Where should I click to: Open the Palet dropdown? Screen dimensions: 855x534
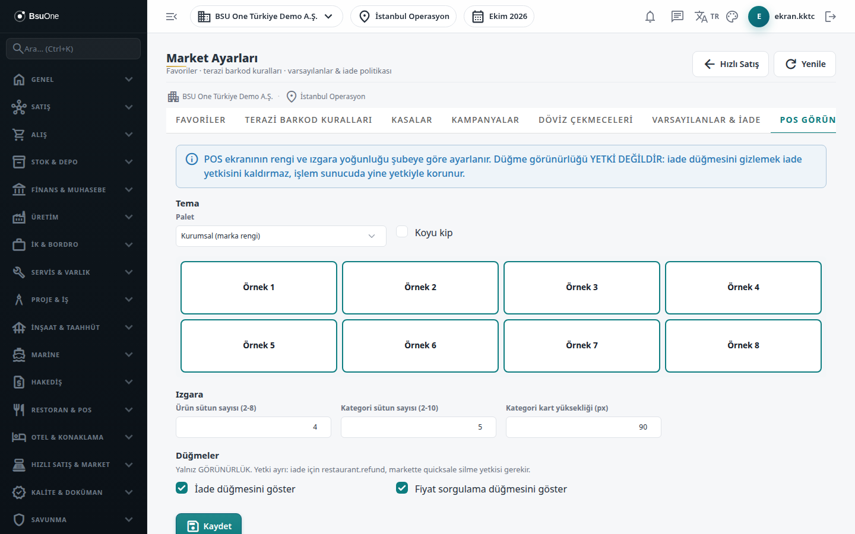pos(281,236)
